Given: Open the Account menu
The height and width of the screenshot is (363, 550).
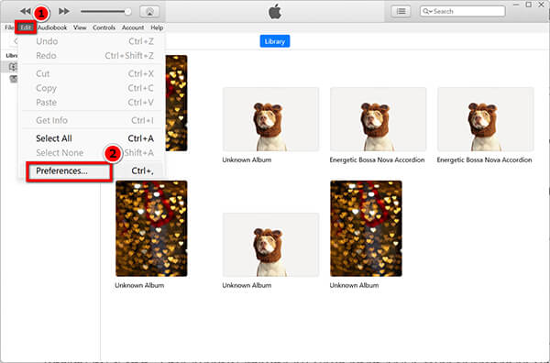Looking at the screenshot, I should click(133, 27).
